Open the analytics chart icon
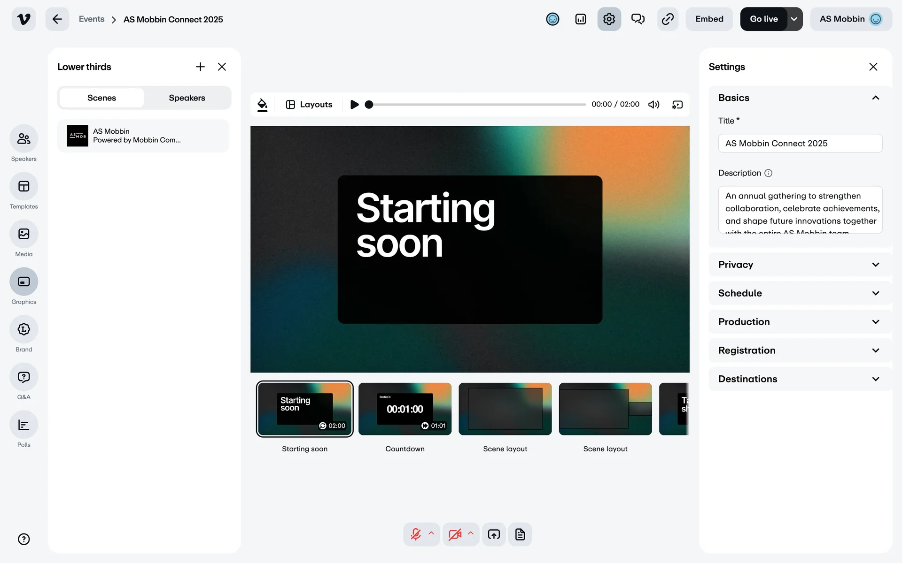The width and height of the screenshot is (902, 563). (x=581, y=19)
